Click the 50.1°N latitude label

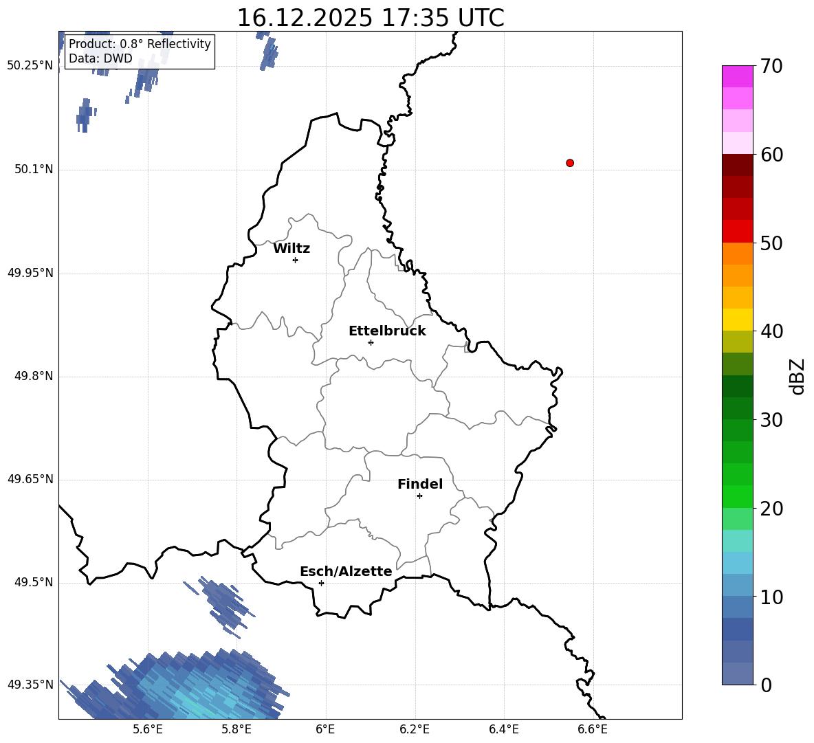click(33, 169)
